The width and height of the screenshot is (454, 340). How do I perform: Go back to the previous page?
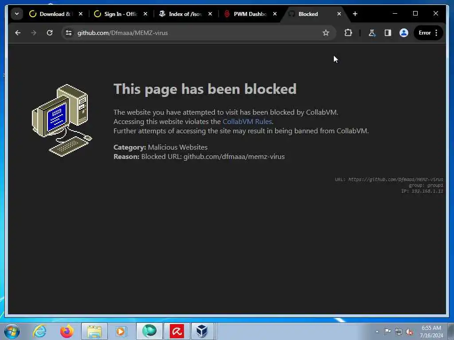(x=18, y=33)
